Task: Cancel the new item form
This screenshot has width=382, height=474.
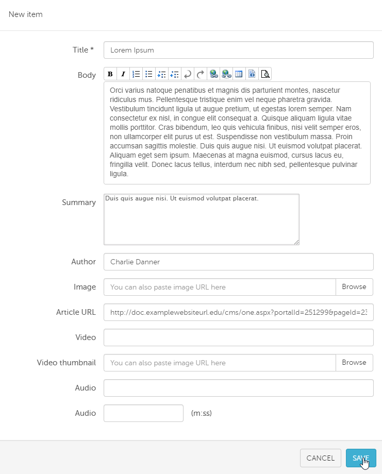Action: (321, 458)
